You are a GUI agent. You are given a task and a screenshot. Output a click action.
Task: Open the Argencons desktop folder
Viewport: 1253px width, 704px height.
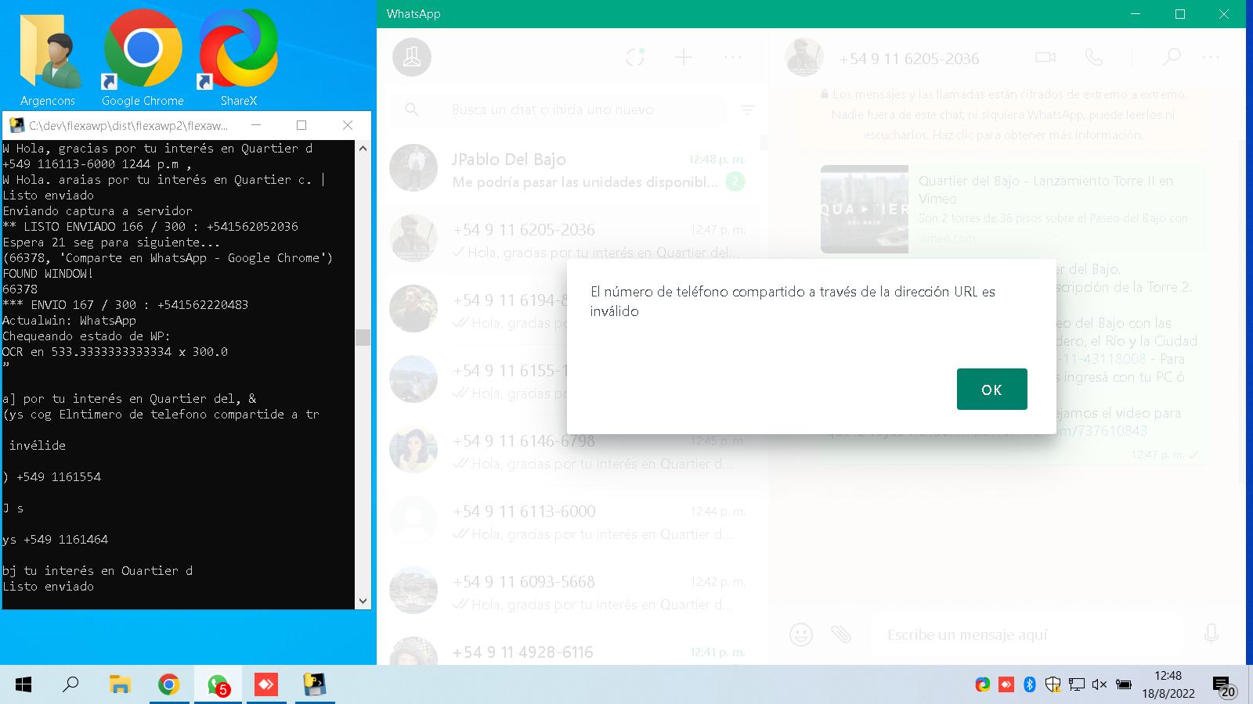(x=49, y=59)
